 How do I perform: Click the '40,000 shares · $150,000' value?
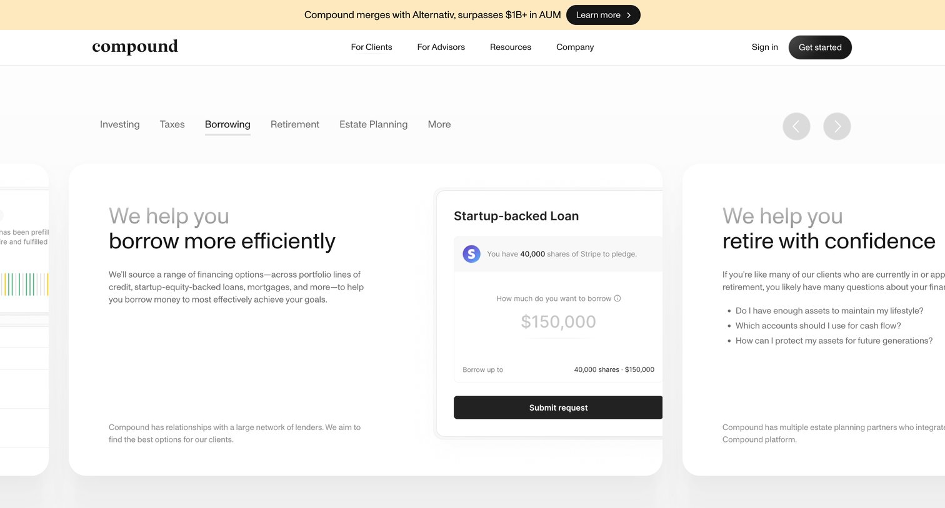point(614,369)
